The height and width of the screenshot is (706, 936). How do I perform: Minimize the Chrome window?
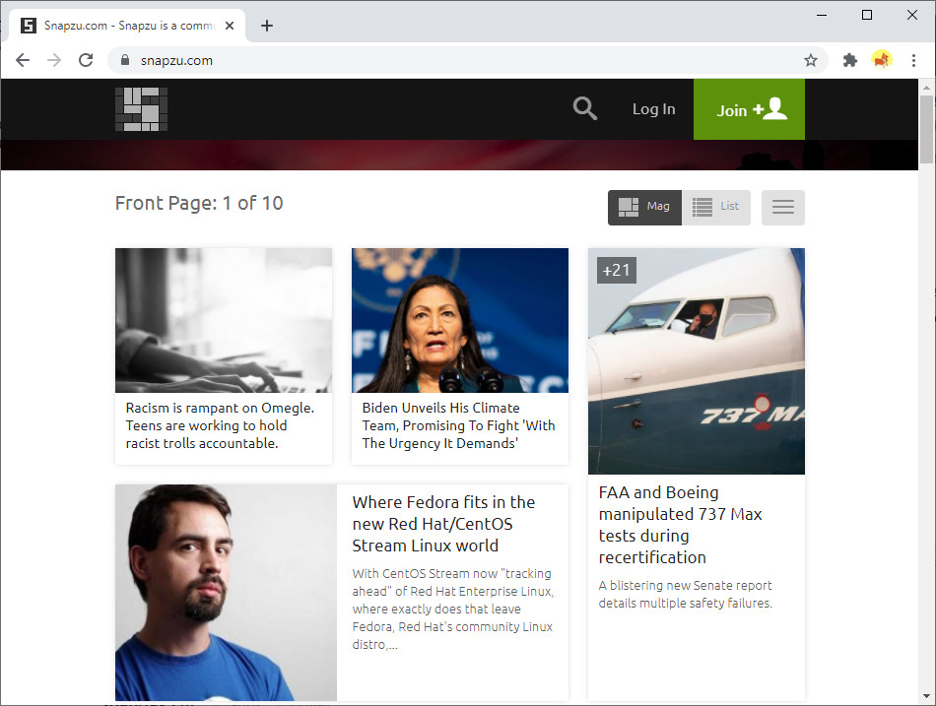click(x=822, y=15)
